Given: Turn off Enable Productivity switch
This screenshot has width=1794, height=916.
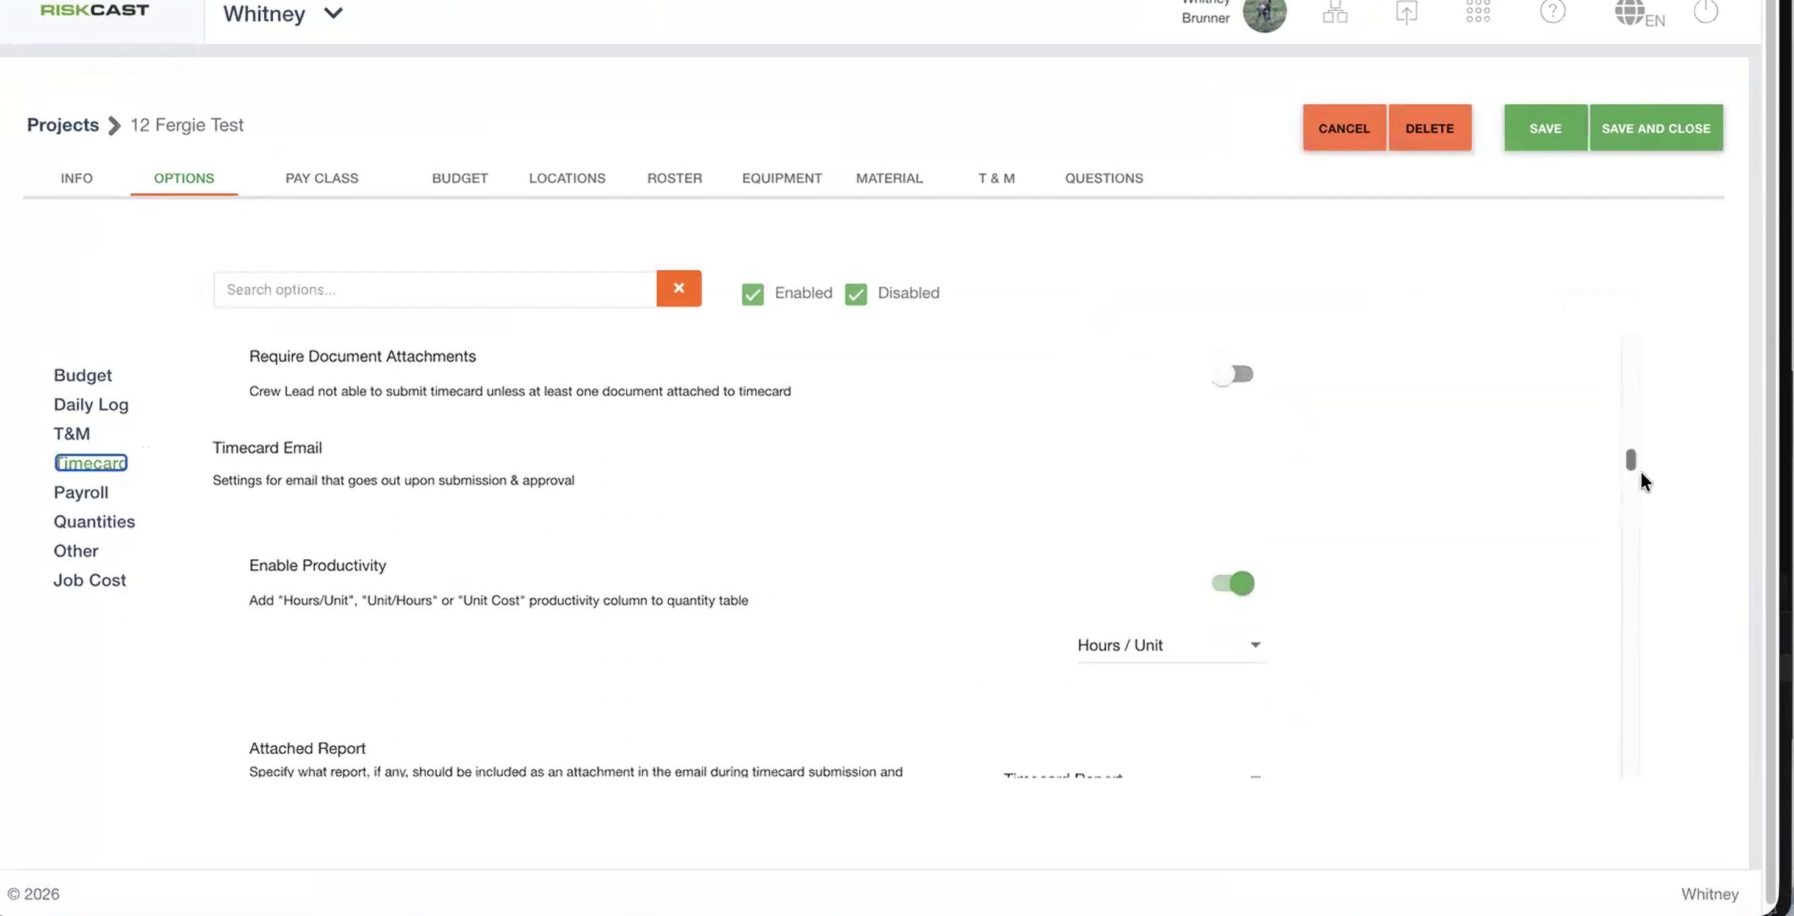Looking at the screenshot, I should click(1233, 582).
